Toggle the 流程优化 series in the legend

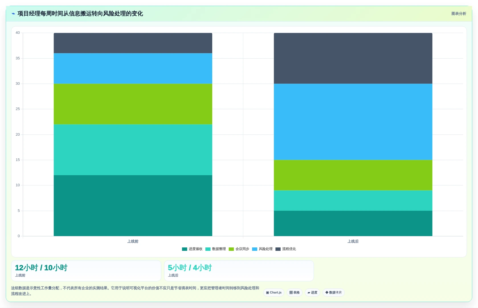[286, 249]
